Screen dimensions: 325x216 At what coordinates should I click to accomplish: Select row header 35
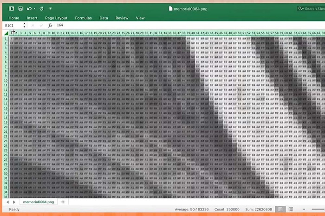coord(6,196)
